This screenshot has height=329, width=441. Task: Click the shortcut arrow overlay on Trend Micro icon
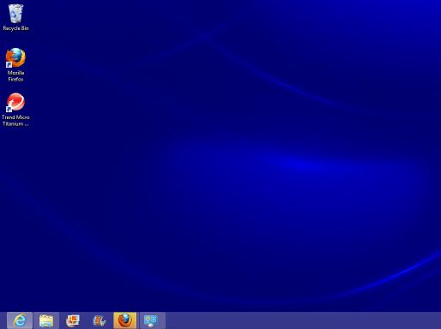[x=9, y=109]
